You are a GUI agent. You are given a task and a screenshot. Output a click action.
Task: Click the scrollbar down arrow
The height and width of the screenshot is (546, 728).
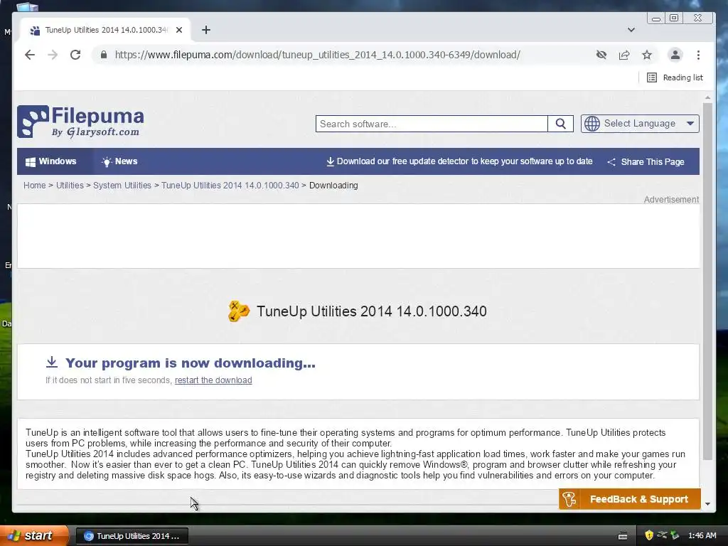coord(707,504)
